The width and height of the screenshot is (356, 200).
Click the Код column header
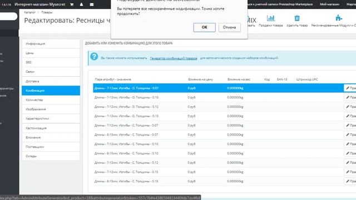click(267, 79)
